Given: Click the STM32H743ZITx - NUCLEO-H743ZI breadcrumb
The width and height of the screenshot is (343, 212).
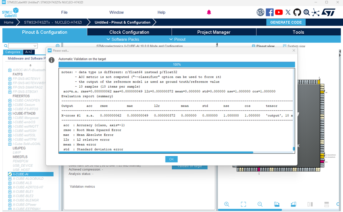Looking at the screenshot, I should point(53,22).
